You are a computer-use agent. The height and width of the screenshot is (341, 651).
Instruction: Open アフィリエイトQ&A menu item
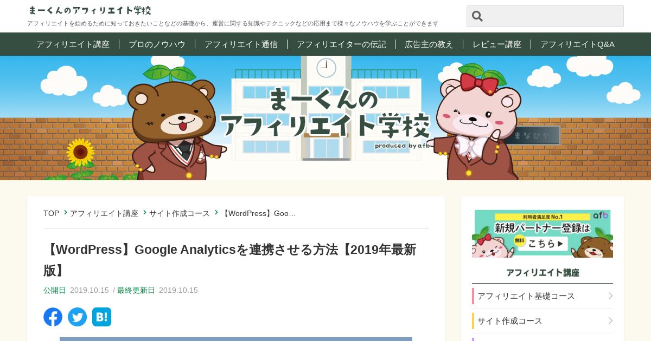[577, 44]
